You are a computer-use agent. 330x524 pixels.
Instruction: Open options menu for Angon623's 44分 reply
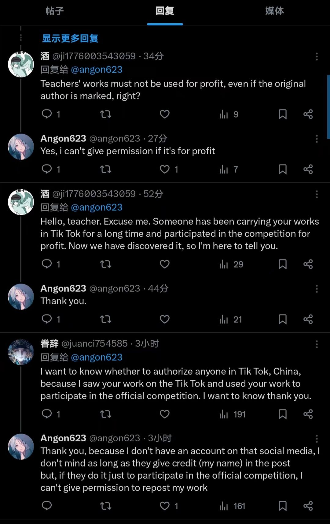(x=317, y=289)
